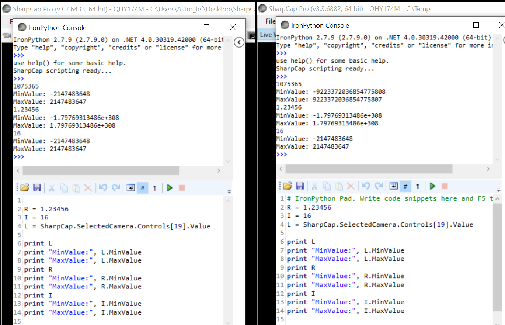Click the Cut scissors icon in right console
The width and height of the screenshot is (505, 325).
[x=314, y=186]
